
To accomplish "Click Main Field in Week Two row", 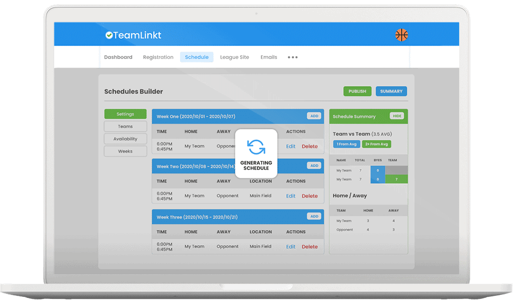I will point(261,196).
